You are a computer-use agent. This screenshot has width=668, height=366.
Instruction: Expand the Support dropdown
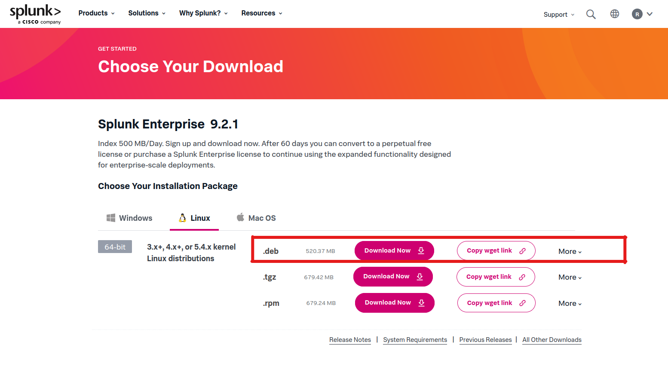(559, 15)
